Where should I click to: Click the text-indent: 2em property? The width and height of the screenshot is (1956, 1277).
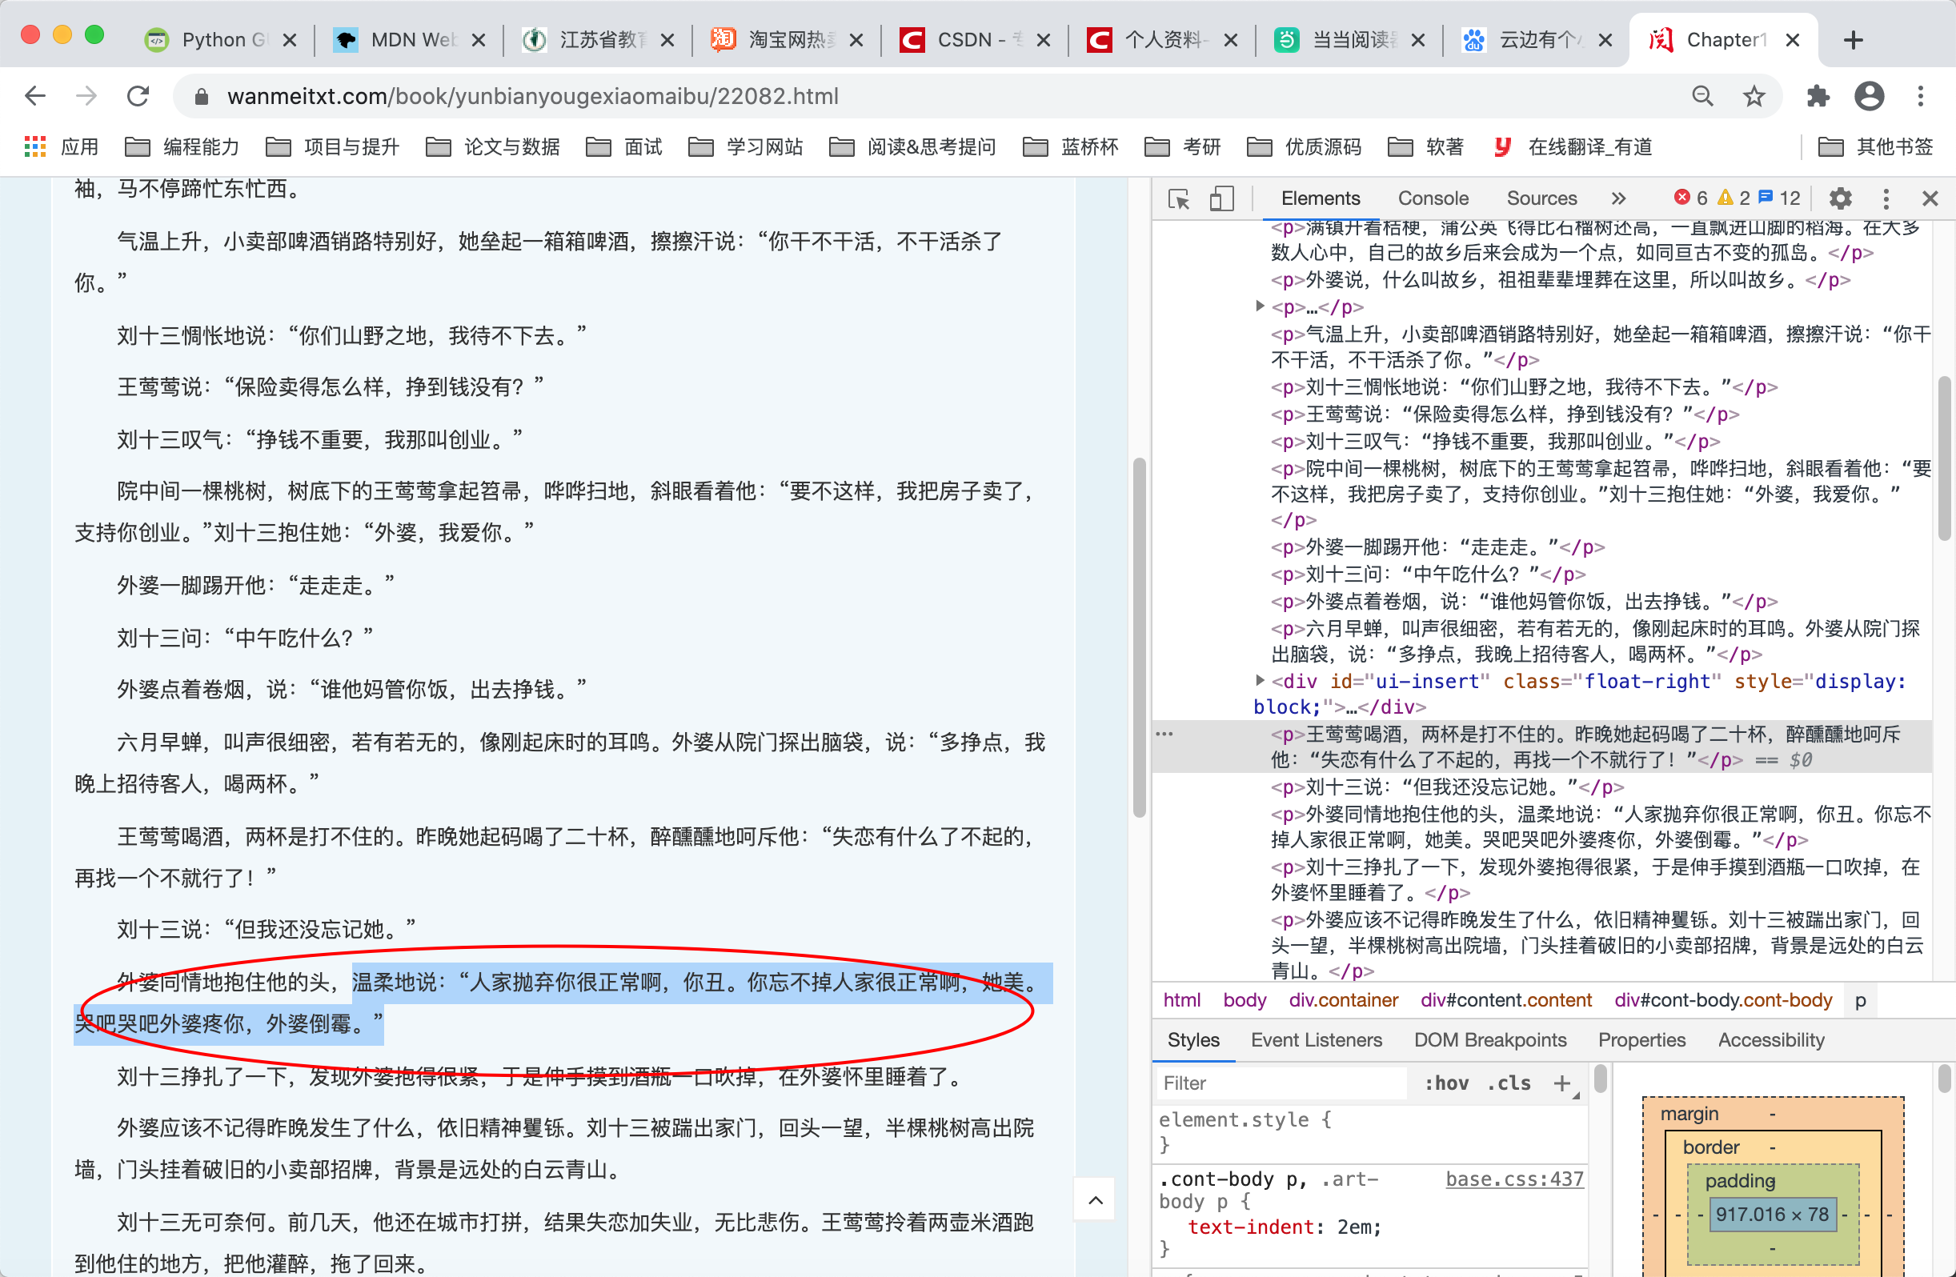[1285, 1227]
